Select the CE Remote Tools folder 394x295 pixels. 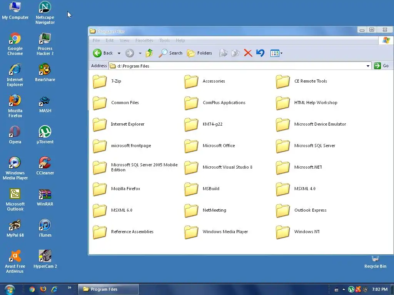(302, 81)
